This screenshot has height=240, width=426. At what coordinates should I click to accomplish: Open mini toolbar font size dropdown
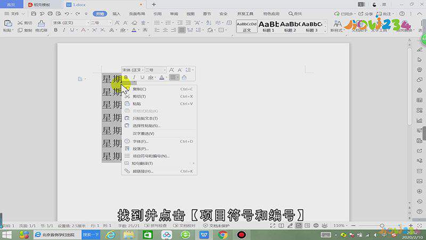[x=165, y=70]
